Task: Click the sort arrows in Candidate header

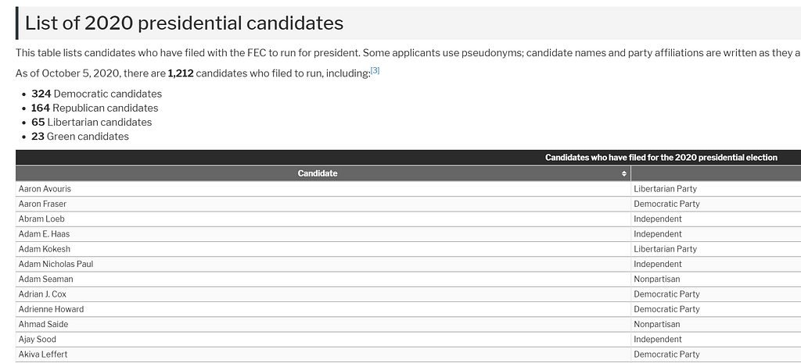Action: pyautogui.click(x=623, y=173)
